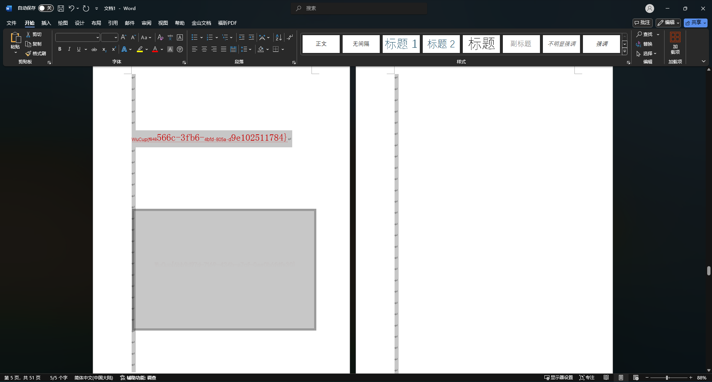Click the zoom slider handle
This screenshot has width=712, height=382.
click(x=667, y=378)
